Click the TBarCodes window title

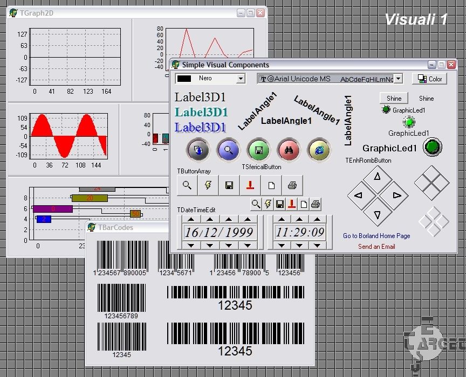[x=115, y=227]
